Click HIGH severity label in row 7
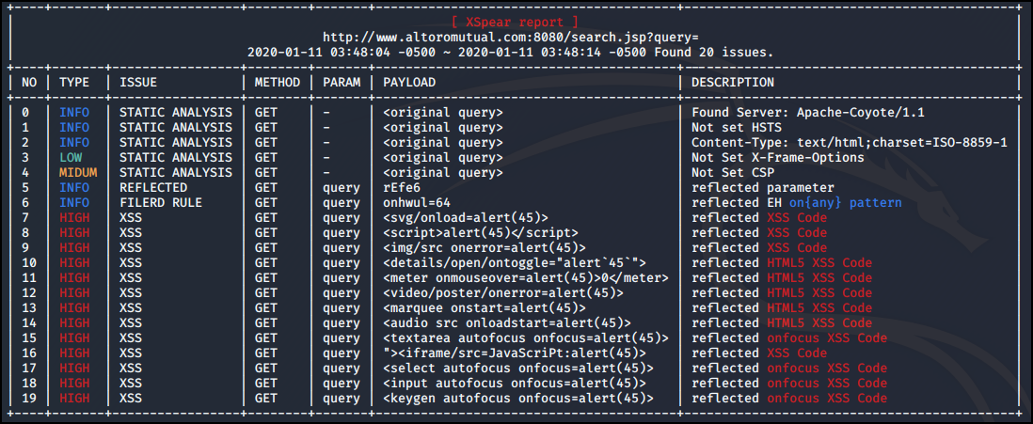 pos(74,218)
